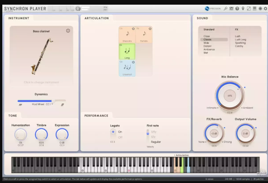
Task: Toggle the keyboard view icon
Action: pos(254,9)
